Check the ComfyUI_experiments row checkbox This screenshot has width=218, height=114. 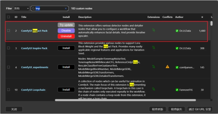pos(9,67)
